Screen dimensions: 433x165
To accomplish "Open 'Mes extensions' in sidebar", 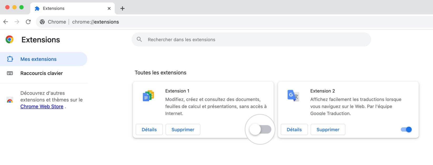I will (43, 59).
